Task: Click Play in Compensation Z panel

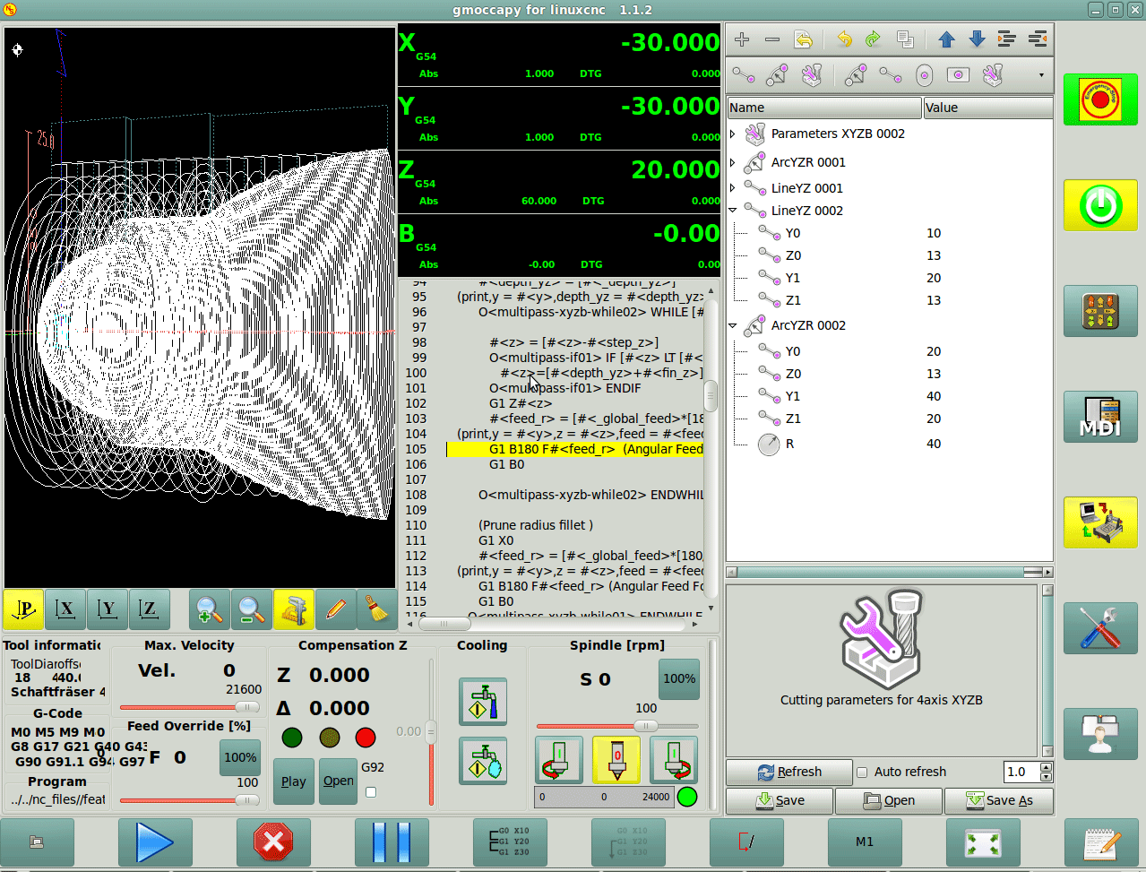Action: [293, 781]
